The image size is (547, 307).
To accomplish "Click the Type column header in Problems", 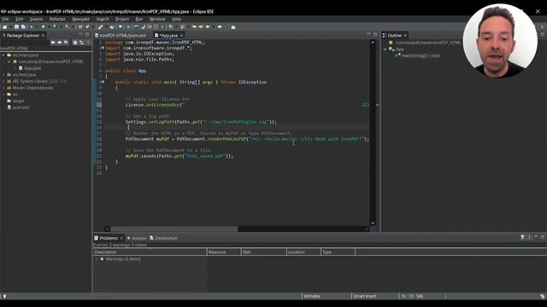I will (338, 252).
